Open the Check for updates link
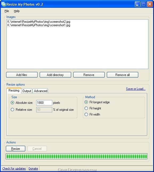 click(14, 169)
